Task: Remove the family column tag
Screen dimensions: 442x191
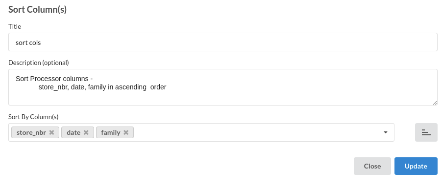Action: [126, 132]
